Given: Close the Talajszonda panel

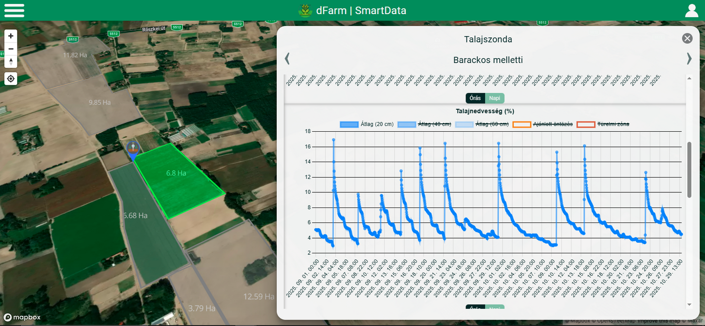Looking at the screenshot, I should [687, 39].
